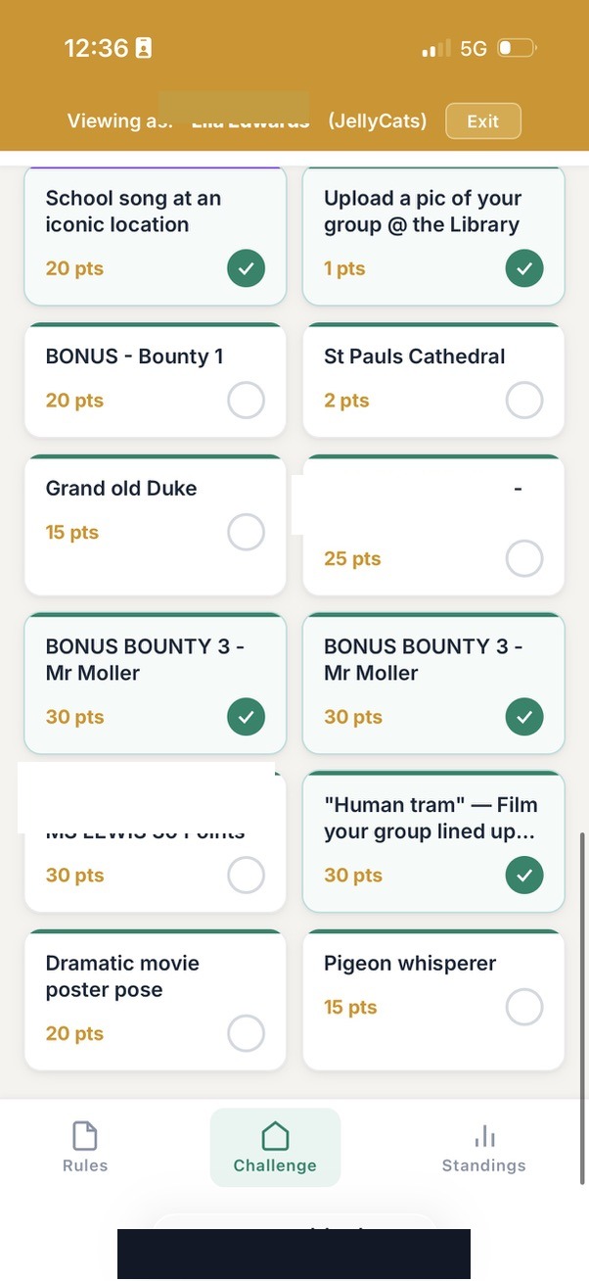Screen dimensions: 589x1281
Task: Select the Challenge tab icon
Action: point(275,1138)
